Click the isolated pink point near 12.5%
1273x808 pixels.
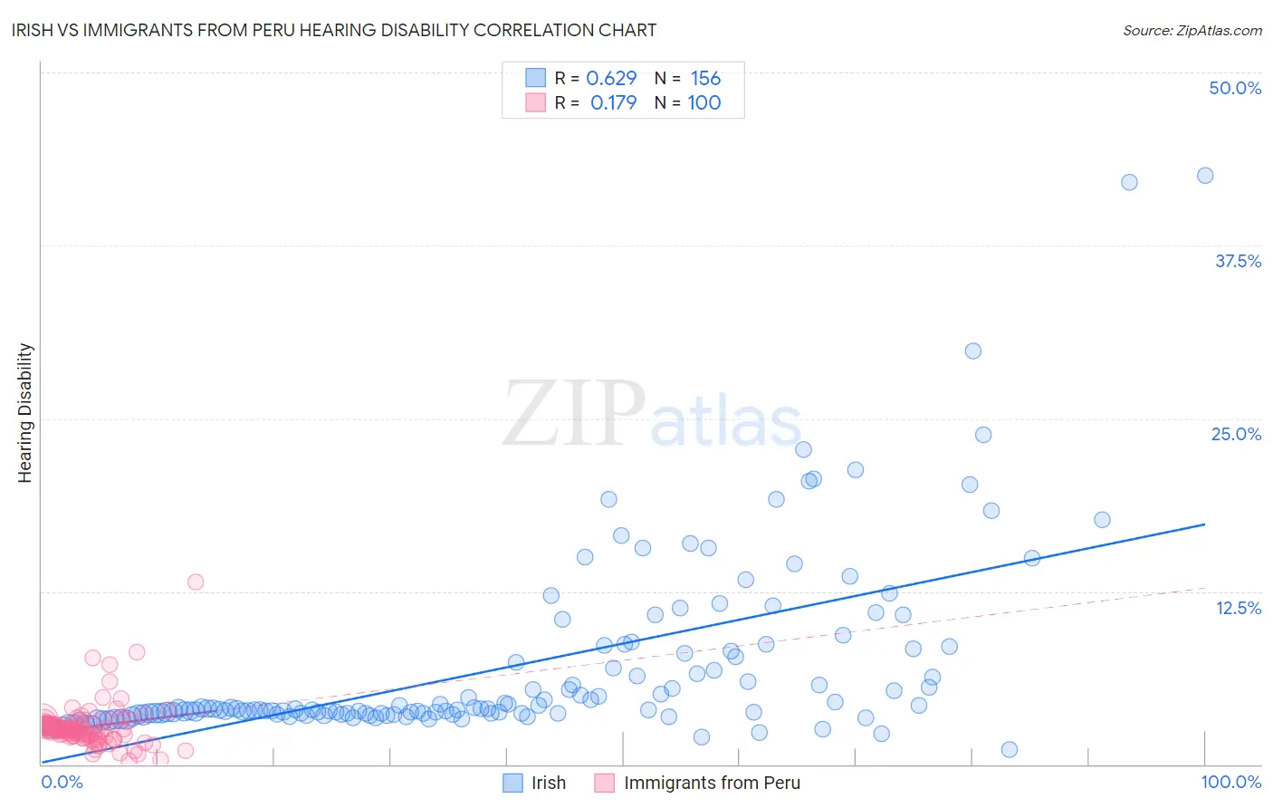coord(196,582)
